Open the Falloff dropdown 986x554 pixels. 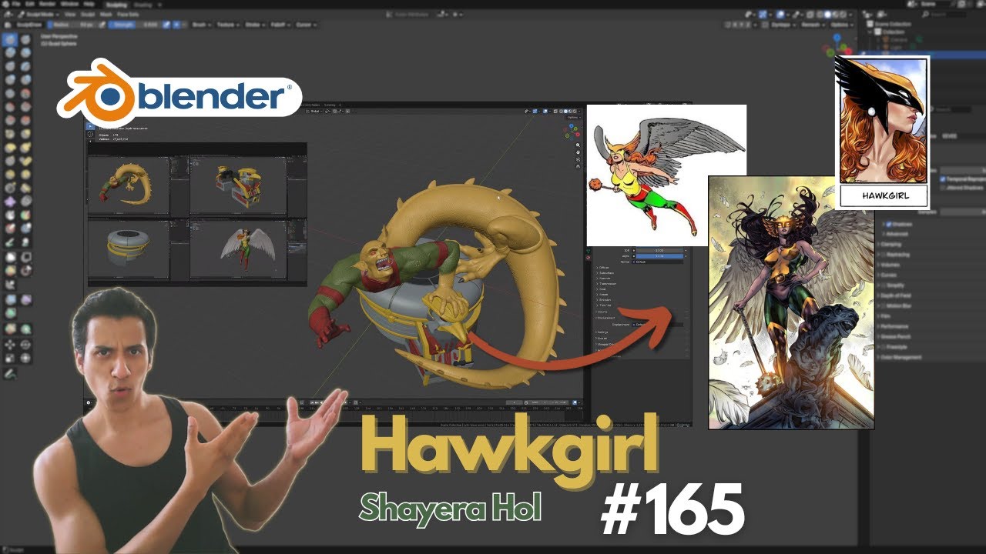[x=280, y=25]
